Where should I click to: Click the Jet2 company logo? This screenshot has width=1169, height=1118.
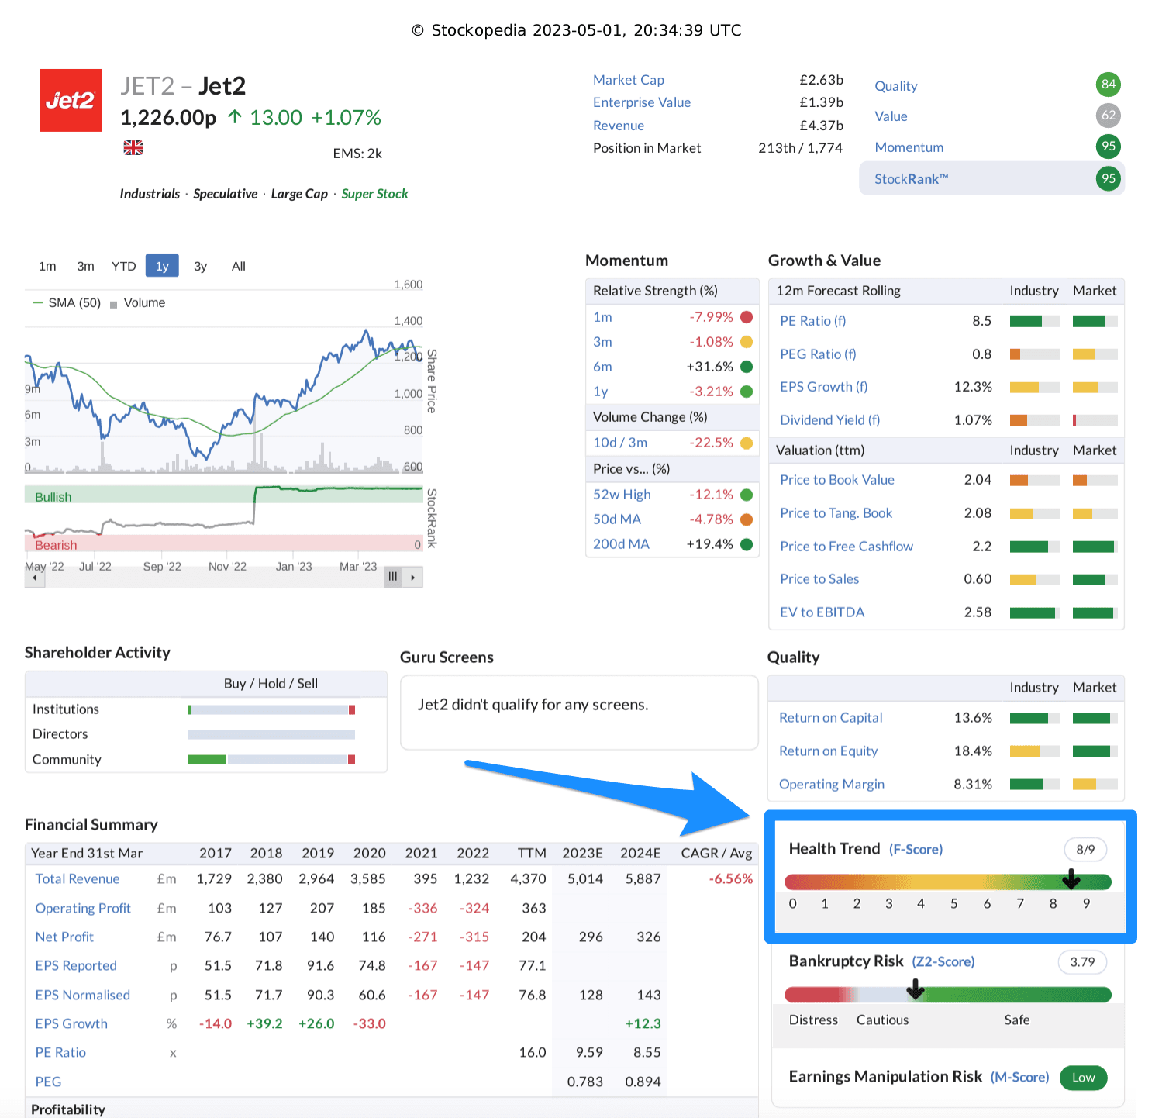pos(71,100)
